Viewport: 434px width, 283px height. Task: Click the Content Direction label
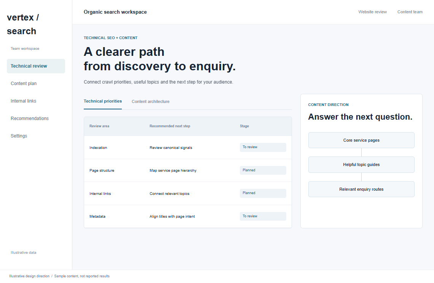(x=328, y=104)
